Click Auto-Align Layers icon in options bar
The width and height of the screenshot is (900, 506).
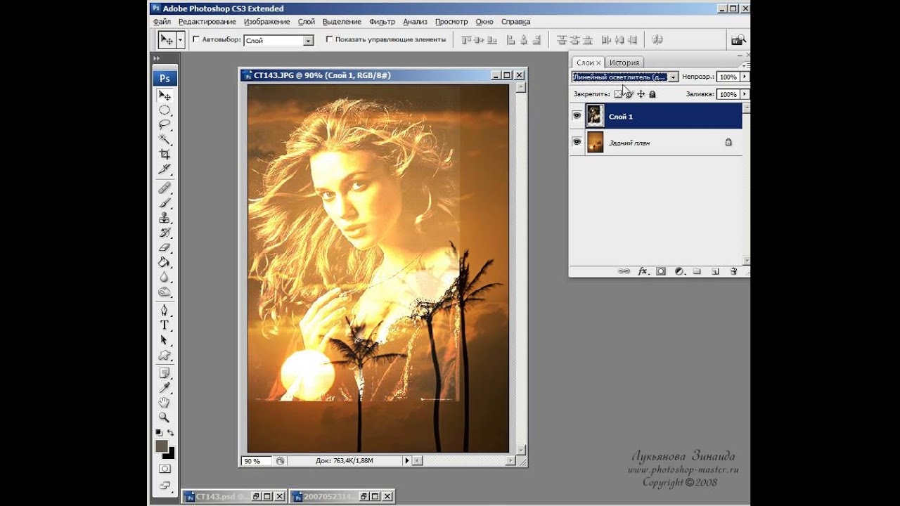(657, 40)
